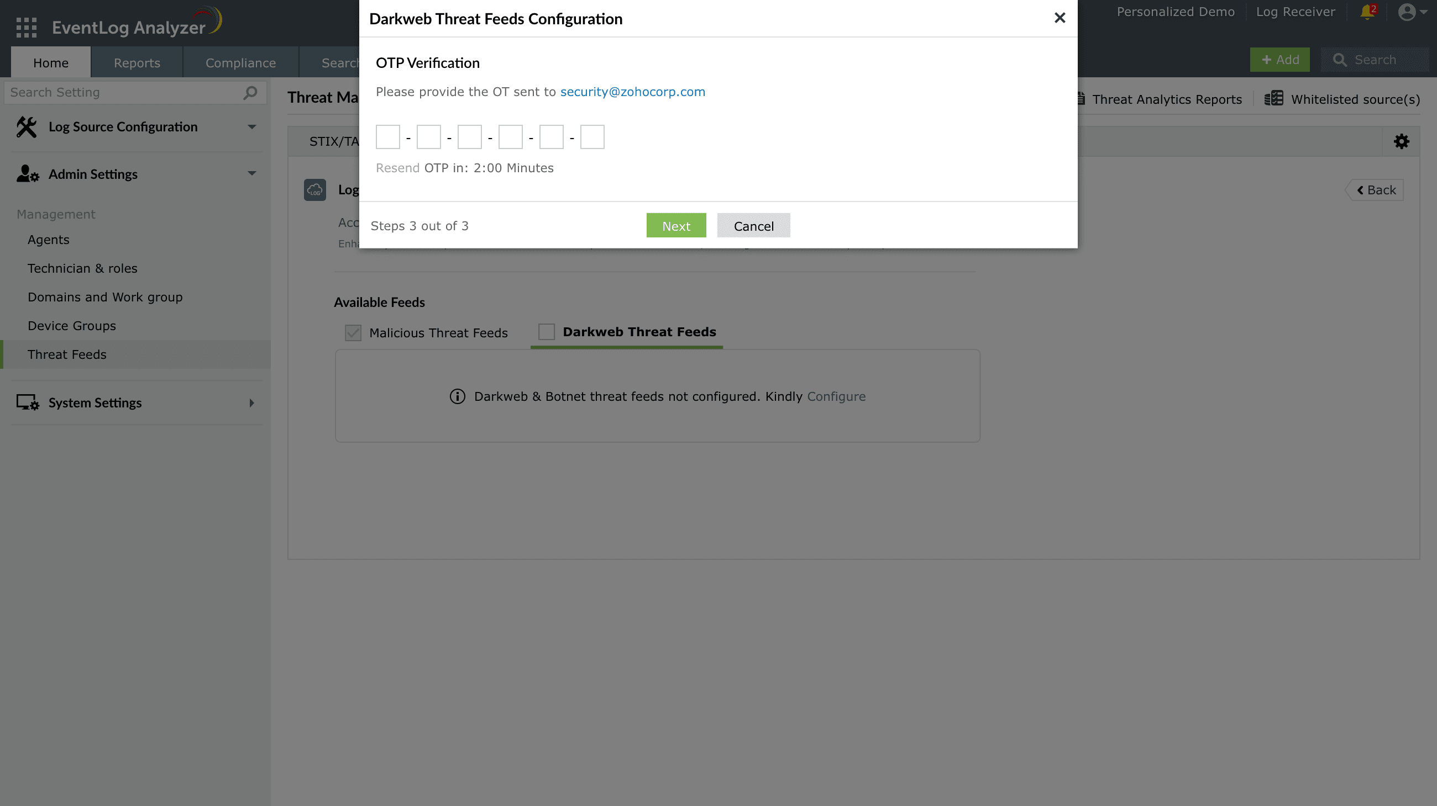The width and height of the screenshot is (1437, 806).
Task: Open the apps grid launcher icon
Action: [26, 26]
